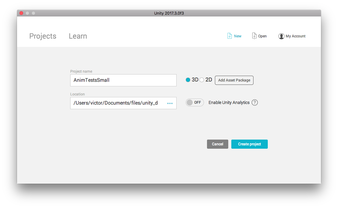Click the question mark next to Unity Analytics
Image resolution: width=338 pixels, height=208 pixels.
pyautogui.click(x=255, y=102)
